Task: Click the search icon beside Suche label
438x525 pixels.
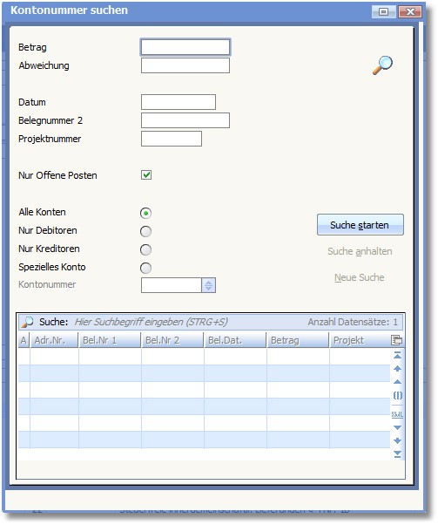Action: [x=27, y=322]
